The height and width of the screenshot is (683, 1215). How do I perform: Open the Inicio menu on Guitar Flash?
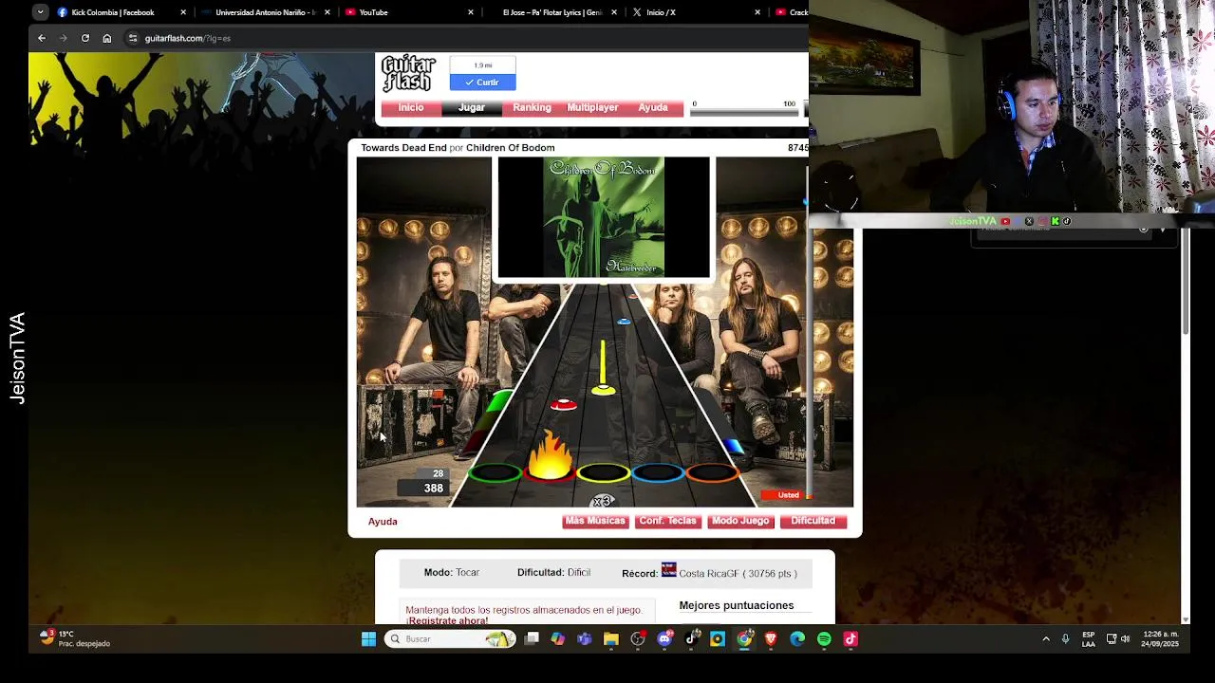[411, 108]
